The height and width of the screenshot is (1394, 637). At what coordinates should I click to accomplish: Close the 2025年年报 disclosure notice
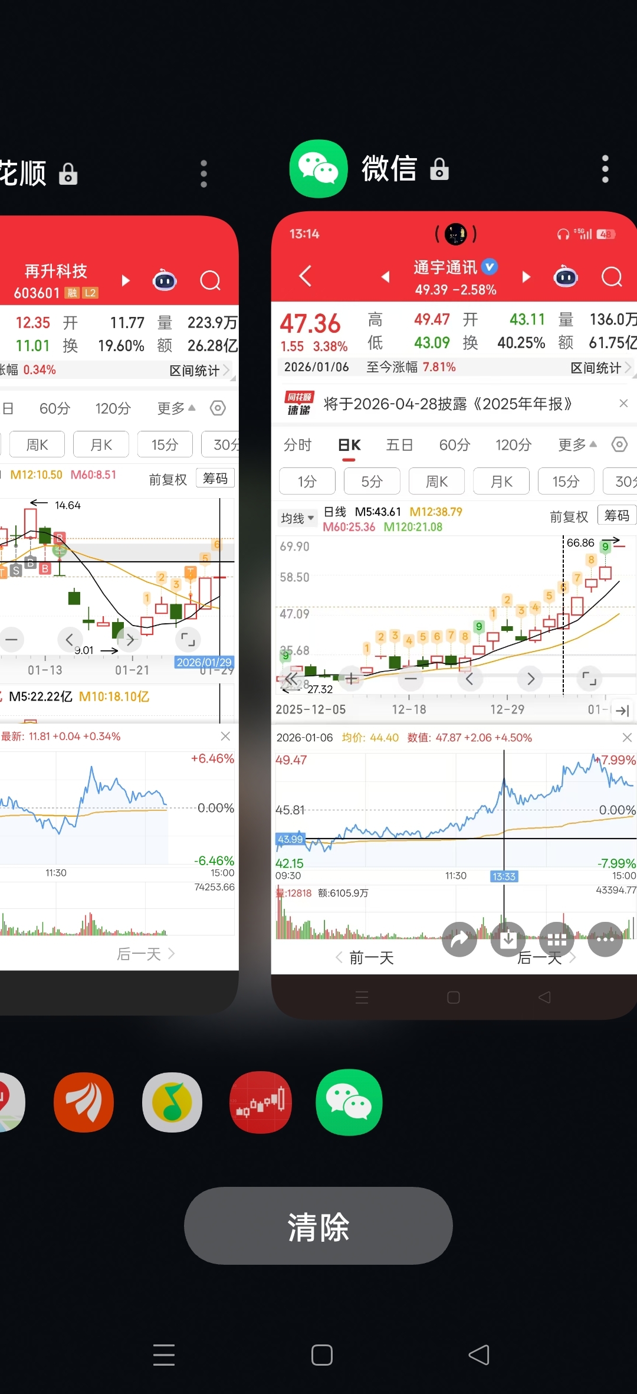[623, 403]
